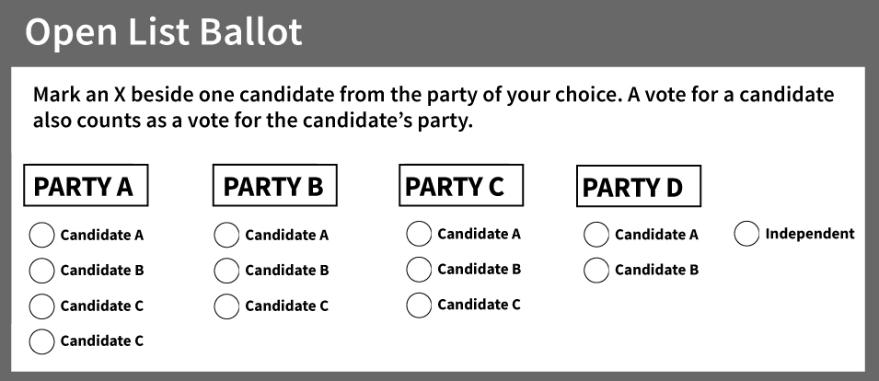The image size is (879, 381).
Task: Click the ballot instruction paragraph
Action: (434, 107)
